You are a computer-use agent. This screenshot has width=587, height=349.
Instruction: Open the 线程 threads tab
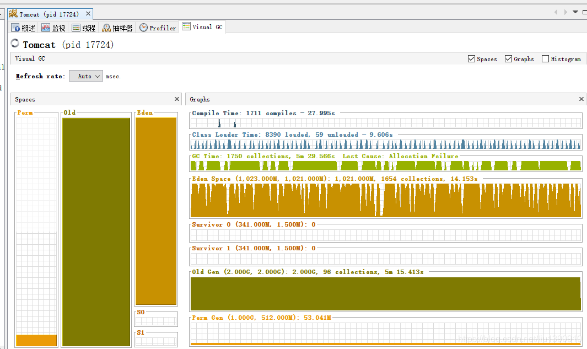(83, 28)
